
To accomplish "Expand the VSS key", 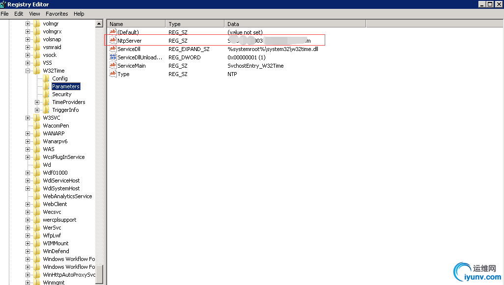I will pyautogui.click(x=28, y=63).
